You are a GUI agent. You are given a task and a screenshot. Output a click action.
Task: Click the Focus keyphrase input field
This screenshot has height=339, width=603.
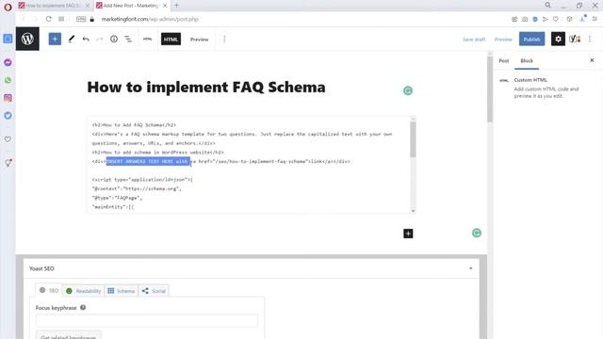147,320
